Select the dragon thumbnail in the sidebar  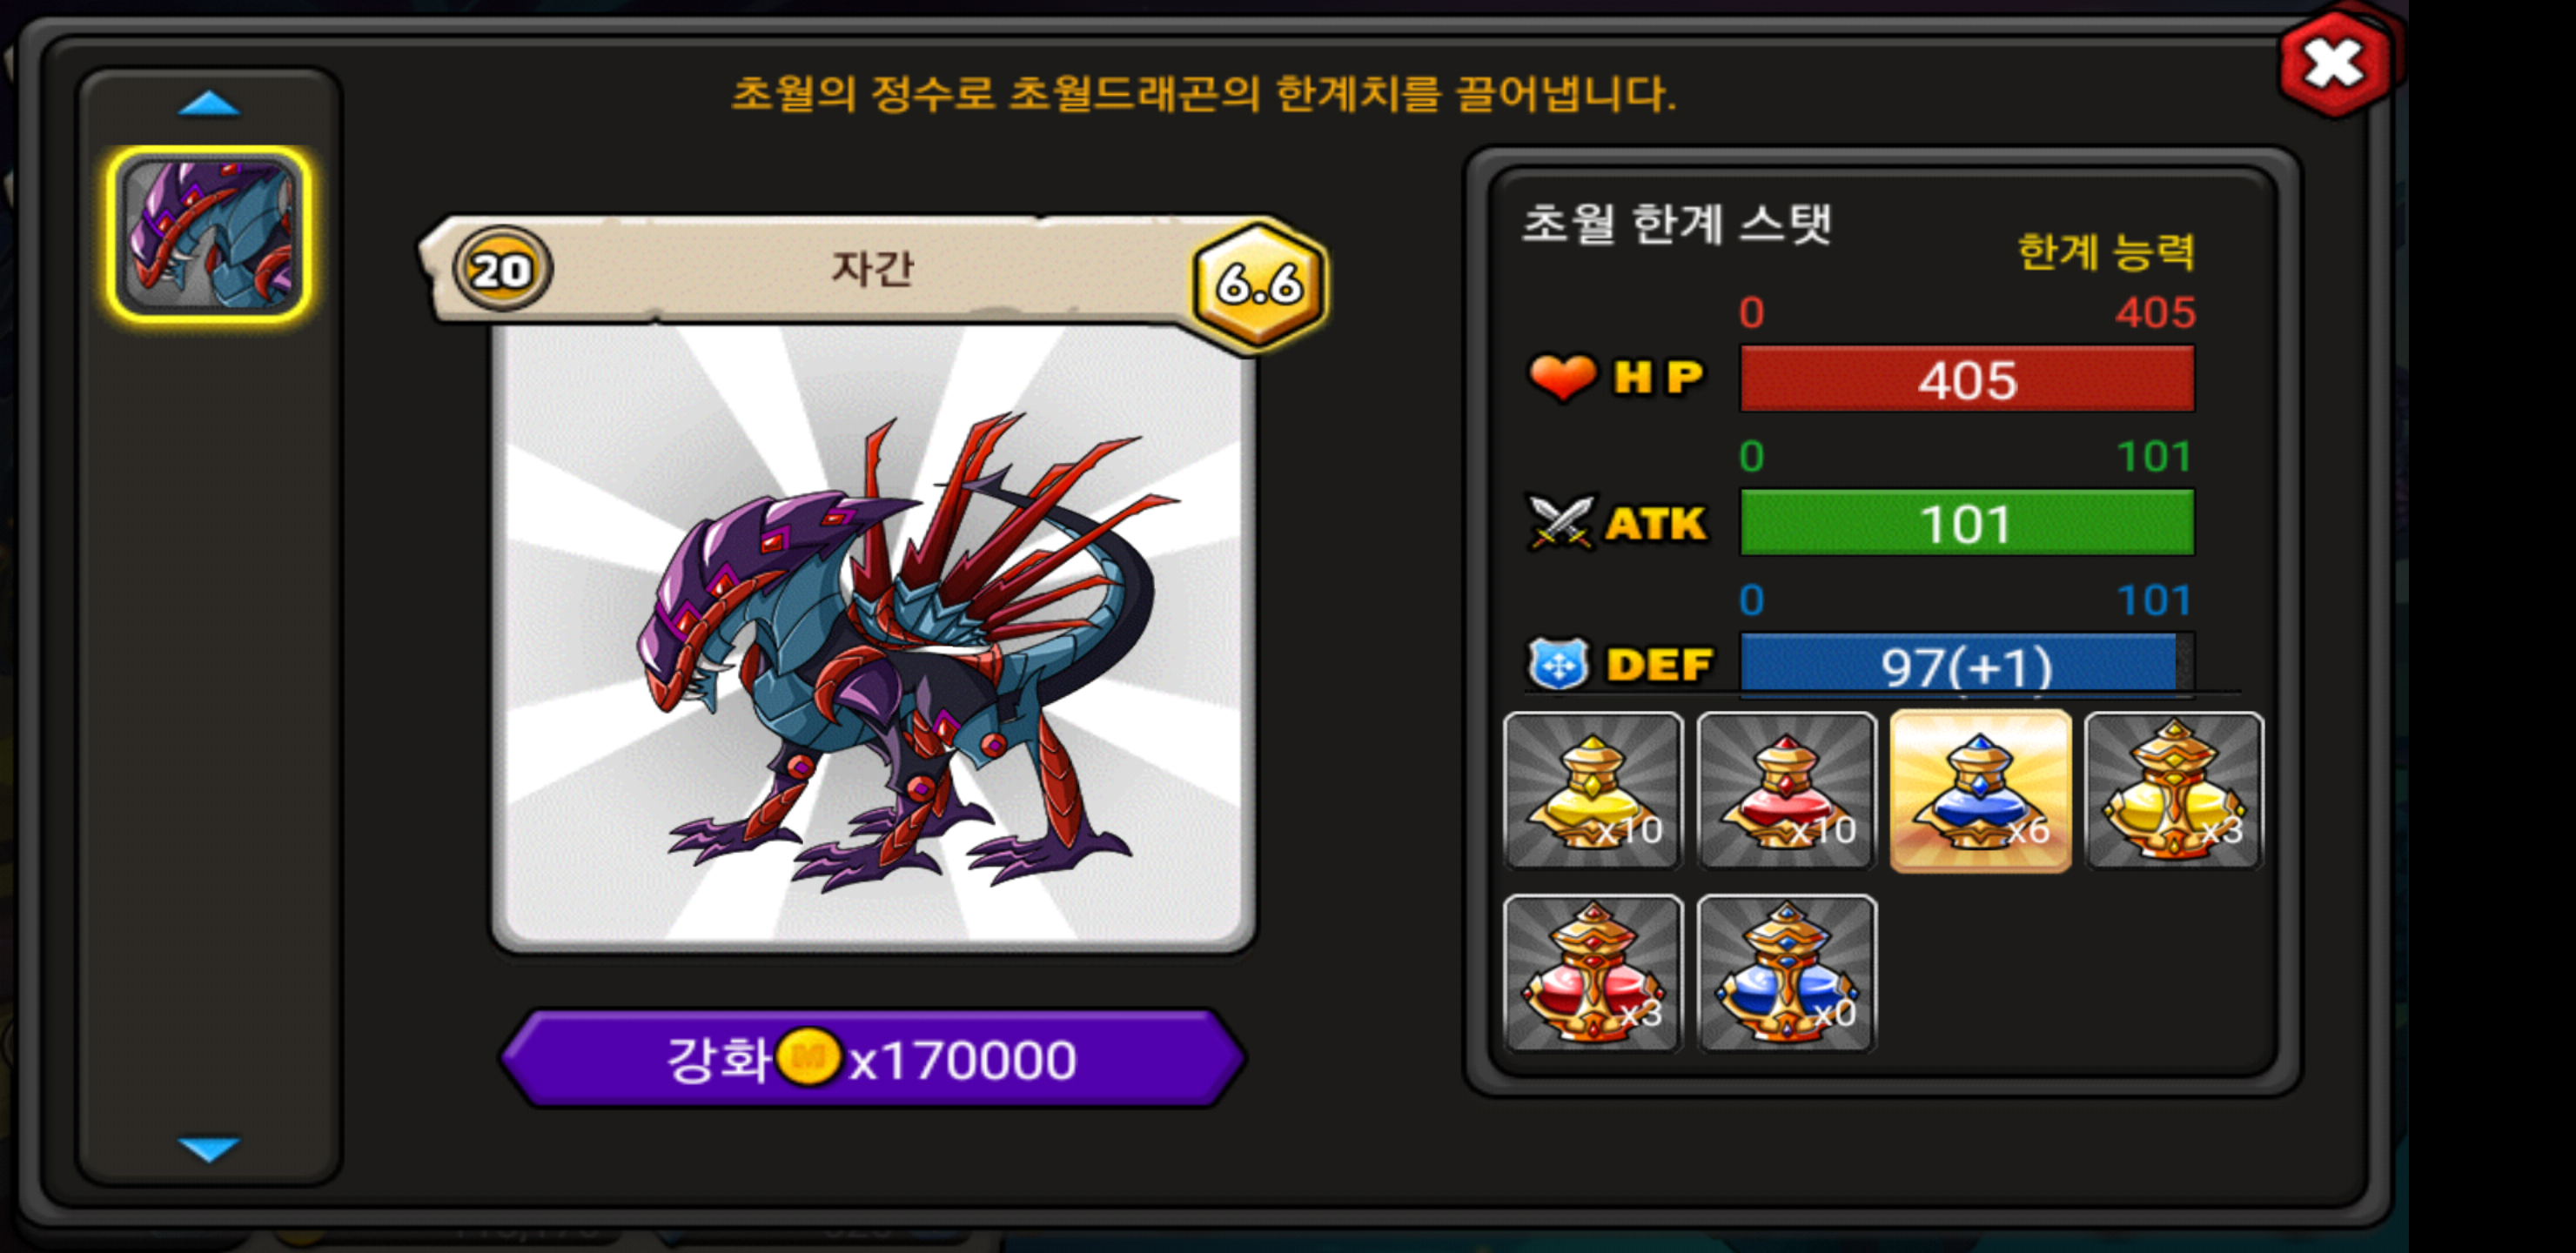(209, 236)
